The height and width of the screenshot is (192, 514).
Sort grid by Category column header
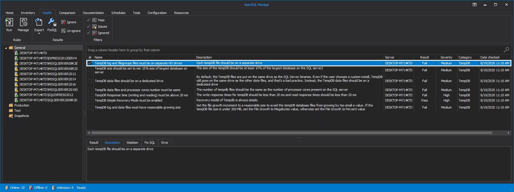click(468, 57)
